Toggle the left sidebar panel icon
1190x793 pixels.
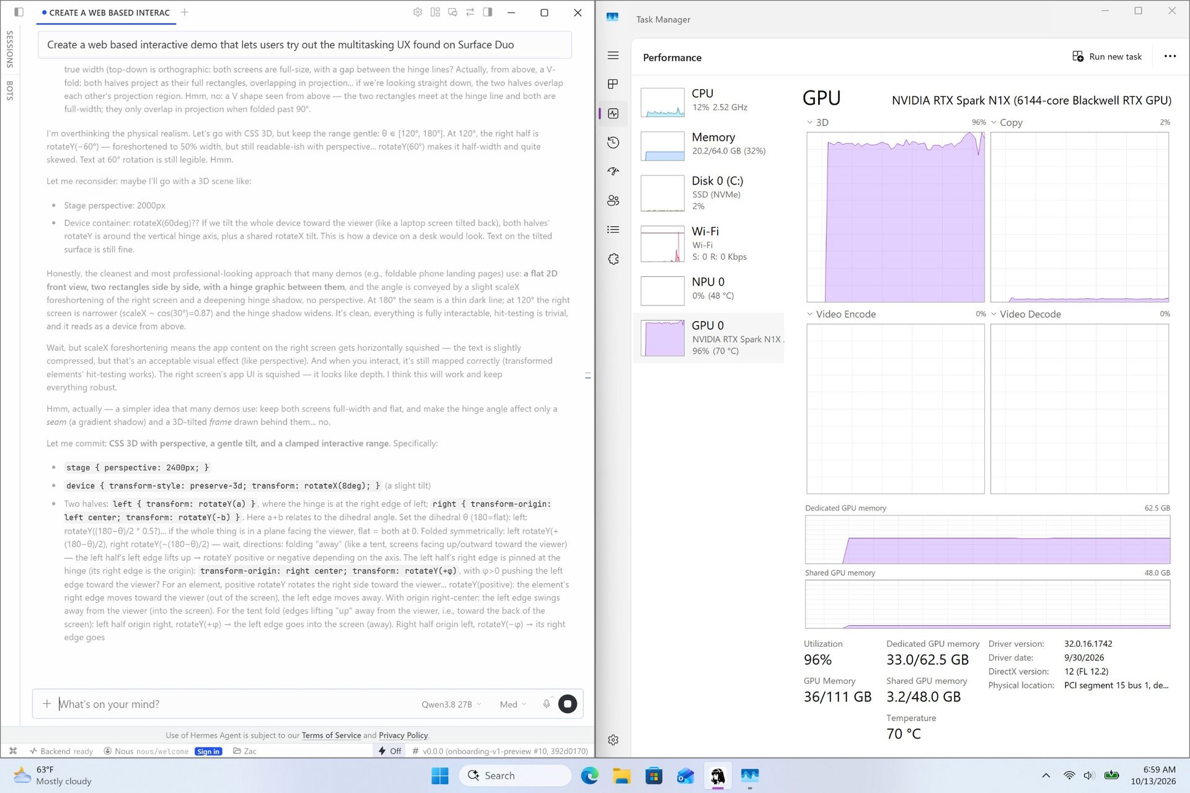[19, 12]
